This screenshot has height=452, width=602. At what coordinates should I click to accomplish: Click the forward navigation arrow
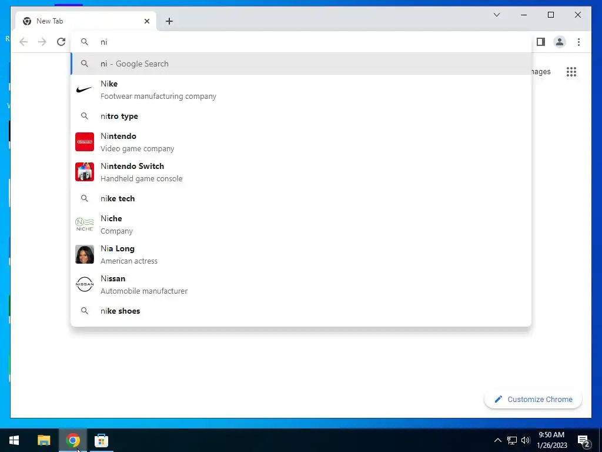(x=42, y=42)
